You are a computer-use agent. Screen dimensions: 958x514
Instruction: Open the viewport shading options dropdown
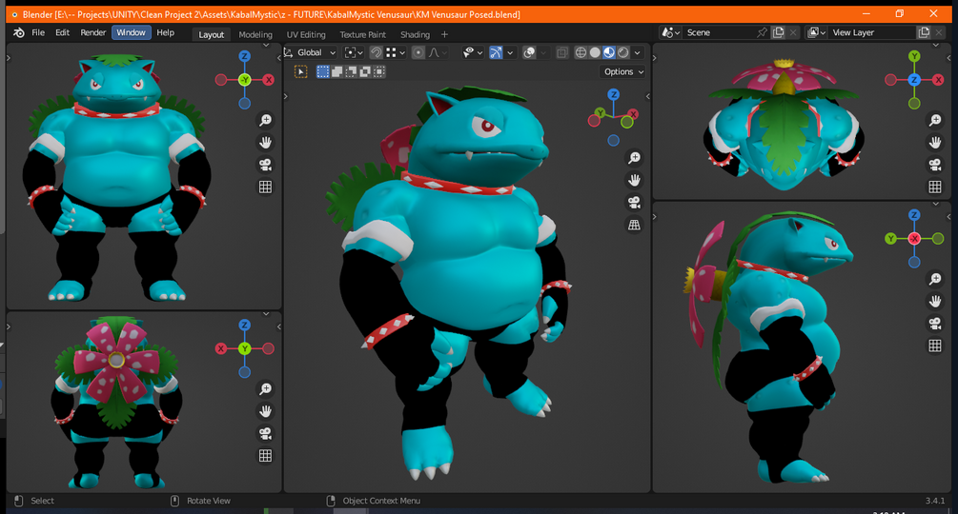pyautogui.click(x=638, y=52)
